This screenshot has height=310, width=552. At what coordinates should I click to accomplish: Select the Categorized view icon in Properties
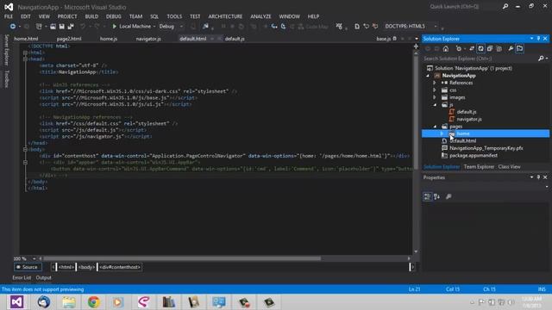coord(427,196)
